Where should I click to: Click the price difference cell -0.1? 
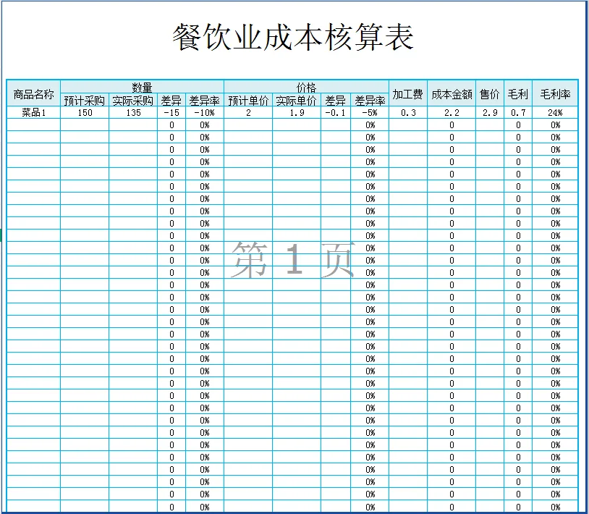tap(336, 112)
